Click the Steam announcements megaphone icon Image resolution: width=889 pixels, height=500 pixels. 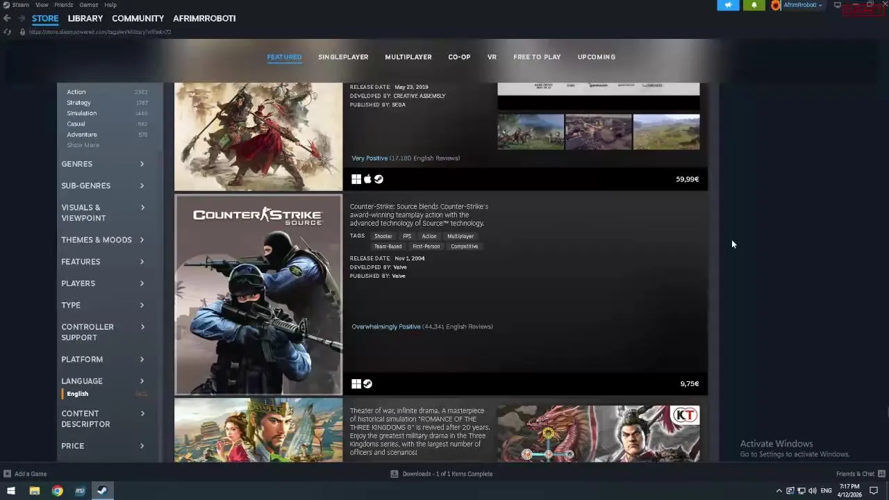coord(728,5)
